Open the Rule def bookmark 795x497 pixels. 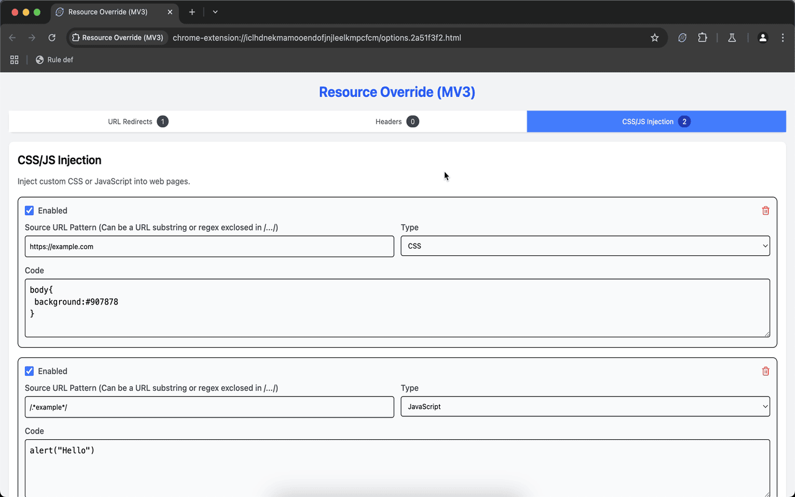click(x=55, y=60)
